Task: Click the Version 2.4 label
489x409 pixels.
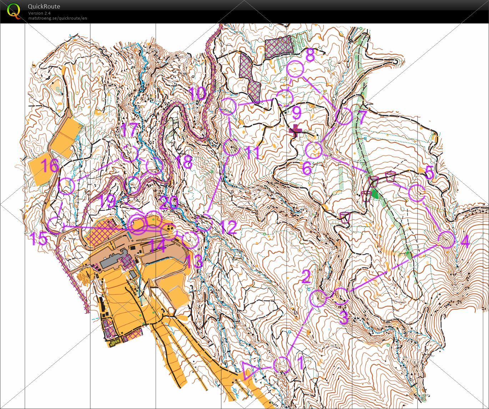Action: click(x=39, y=13)
